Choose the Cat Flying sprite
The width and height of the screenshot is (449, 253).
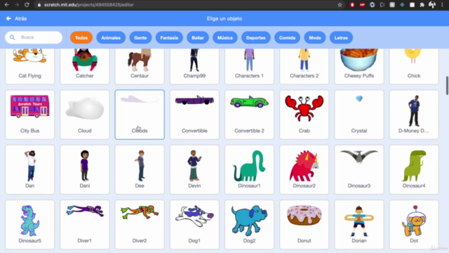click(x=29, y=66)
